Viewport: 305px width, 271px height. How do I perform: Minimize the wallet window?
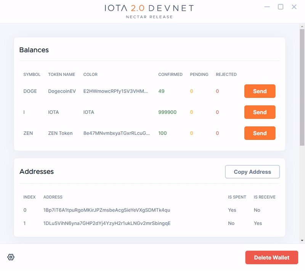click(x=267, y=7)
